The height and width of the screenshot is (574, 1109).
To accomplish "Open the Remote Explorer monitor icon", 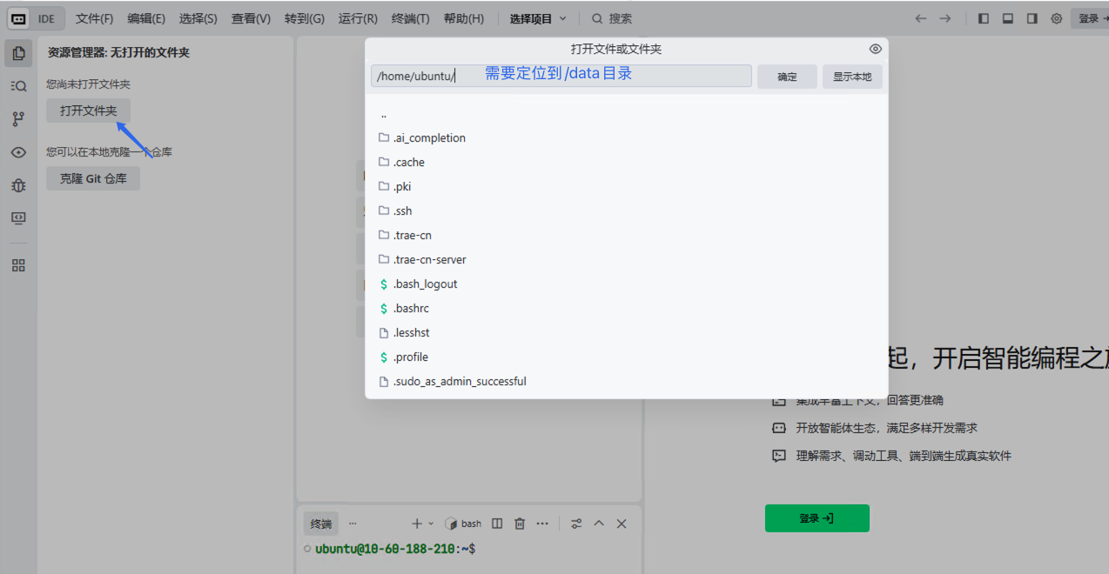I will pyautogui.click(x=18, y=218).
